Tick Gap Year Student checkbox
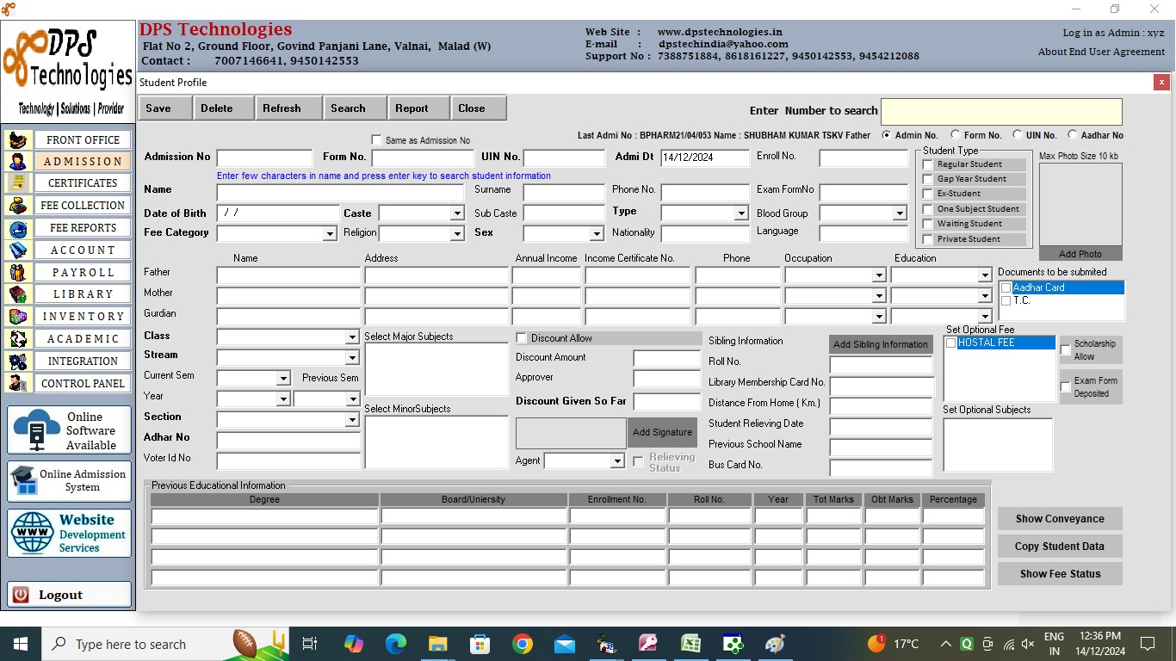The height and width of the screenshot is (661, 1176). tap(927, 179)
